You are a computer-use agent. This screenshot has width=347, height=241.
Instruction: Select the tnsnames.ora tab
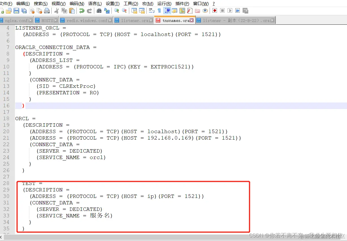pyautogui.click(x=175, y=21)
